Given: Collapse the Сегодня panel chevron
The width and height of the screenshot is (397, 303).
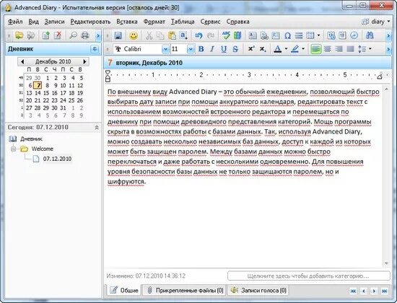Looking at the screenshot, I should click(x=97, y=127).
